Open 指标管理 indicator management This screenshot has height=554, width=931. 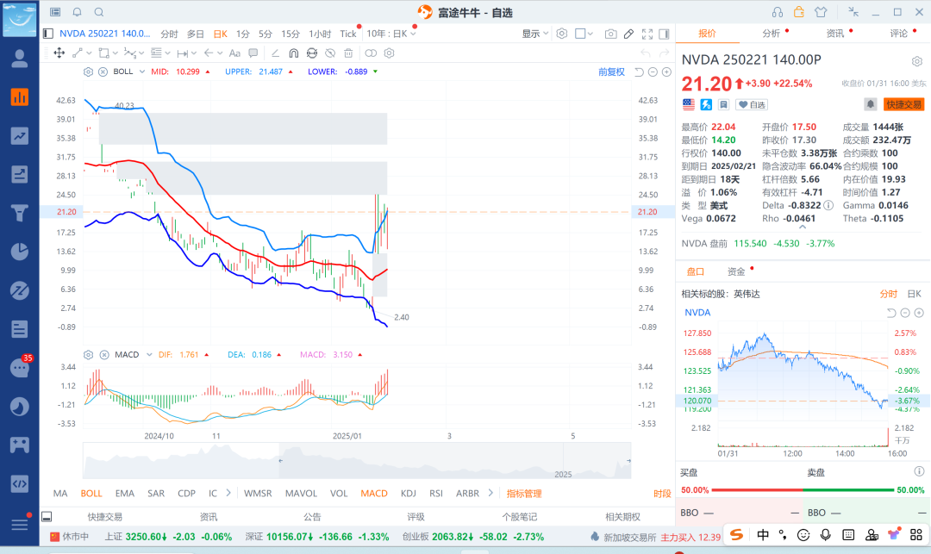524,493
